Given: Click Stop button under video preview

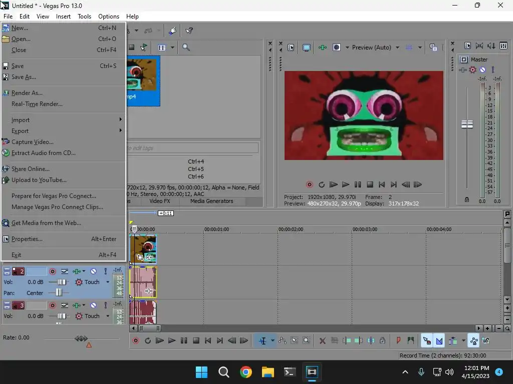Looking at the screenshot, I should [370, 184].
